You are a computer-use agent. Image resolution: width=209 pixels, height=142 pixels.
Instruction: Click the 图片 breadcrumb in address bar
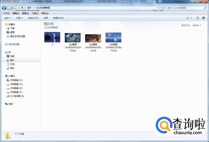coord(29,8)
